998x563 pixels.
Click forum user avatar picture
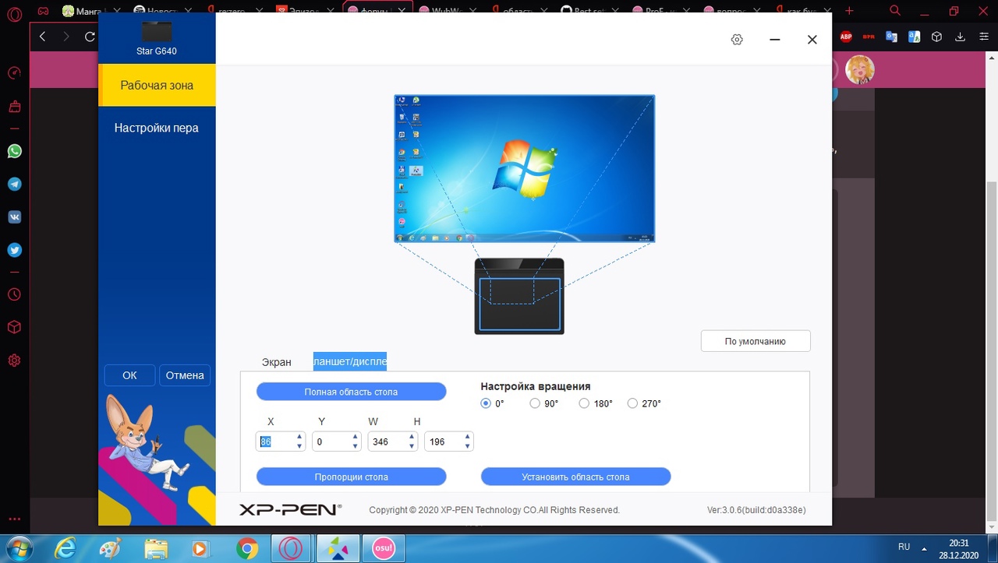[x=860, y=69]
